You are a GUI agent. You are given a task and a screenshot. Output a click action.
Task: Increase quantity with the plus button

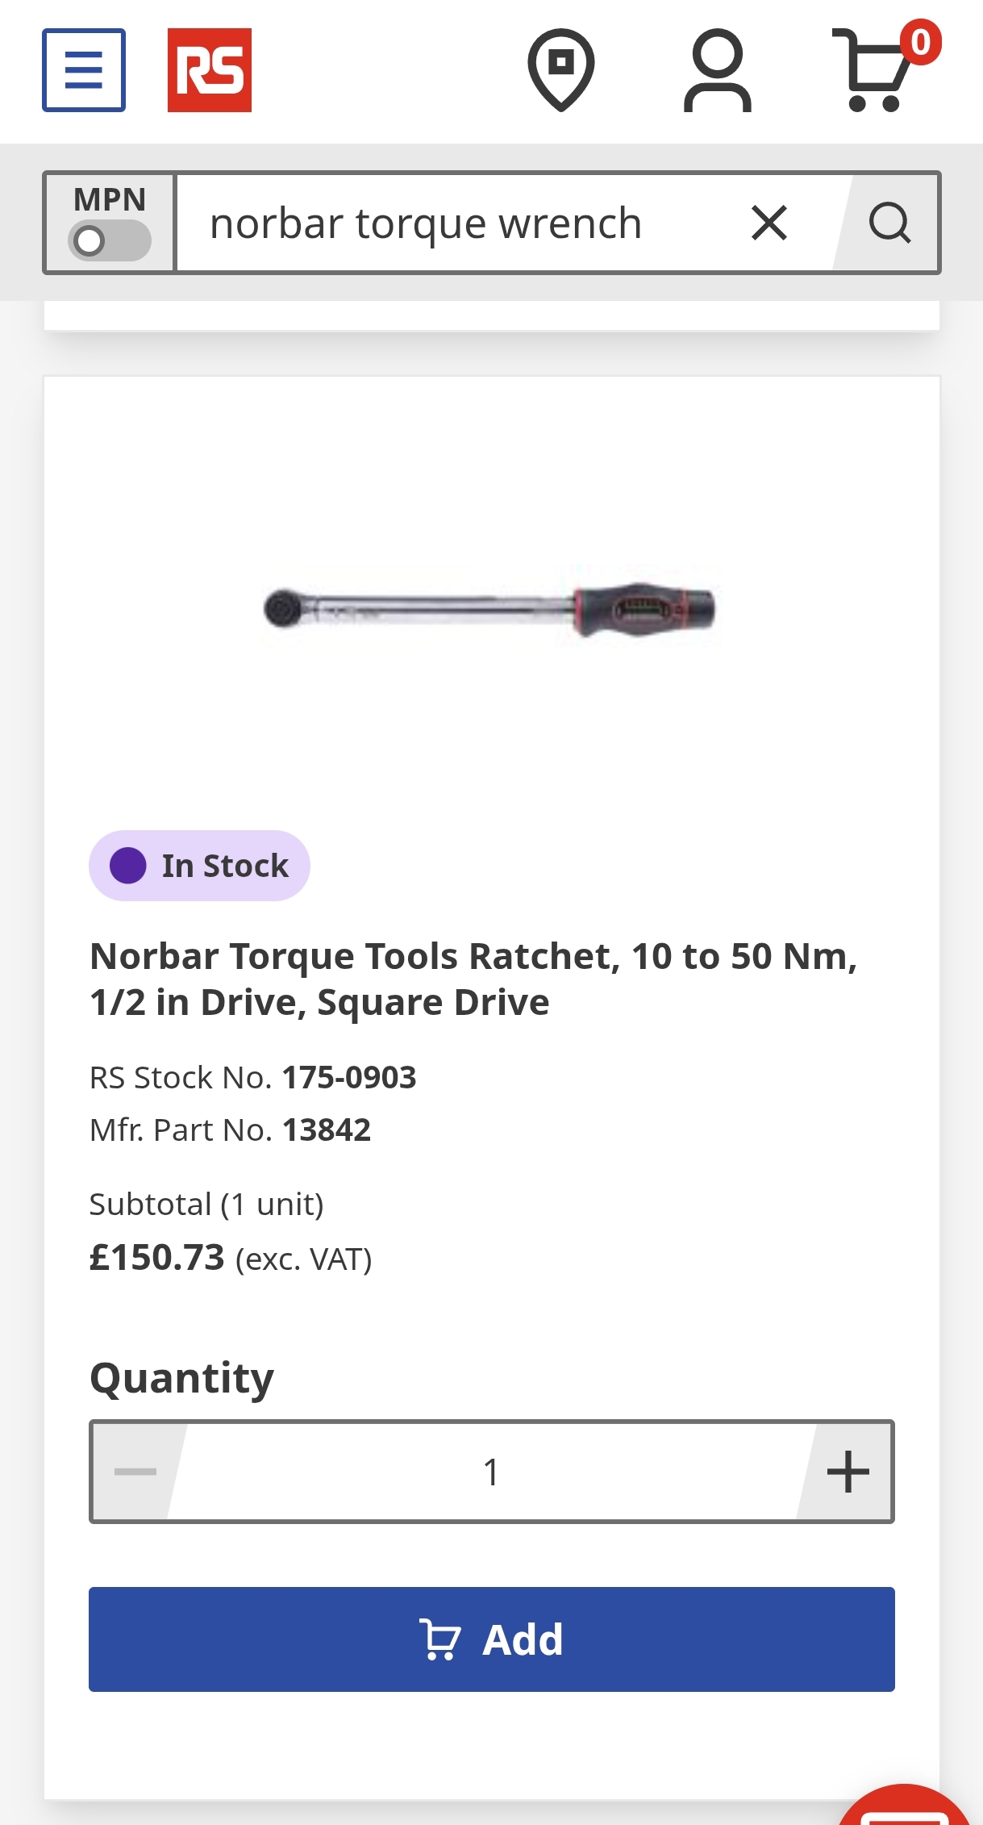pyautogui.click(x=848, y=1472)
